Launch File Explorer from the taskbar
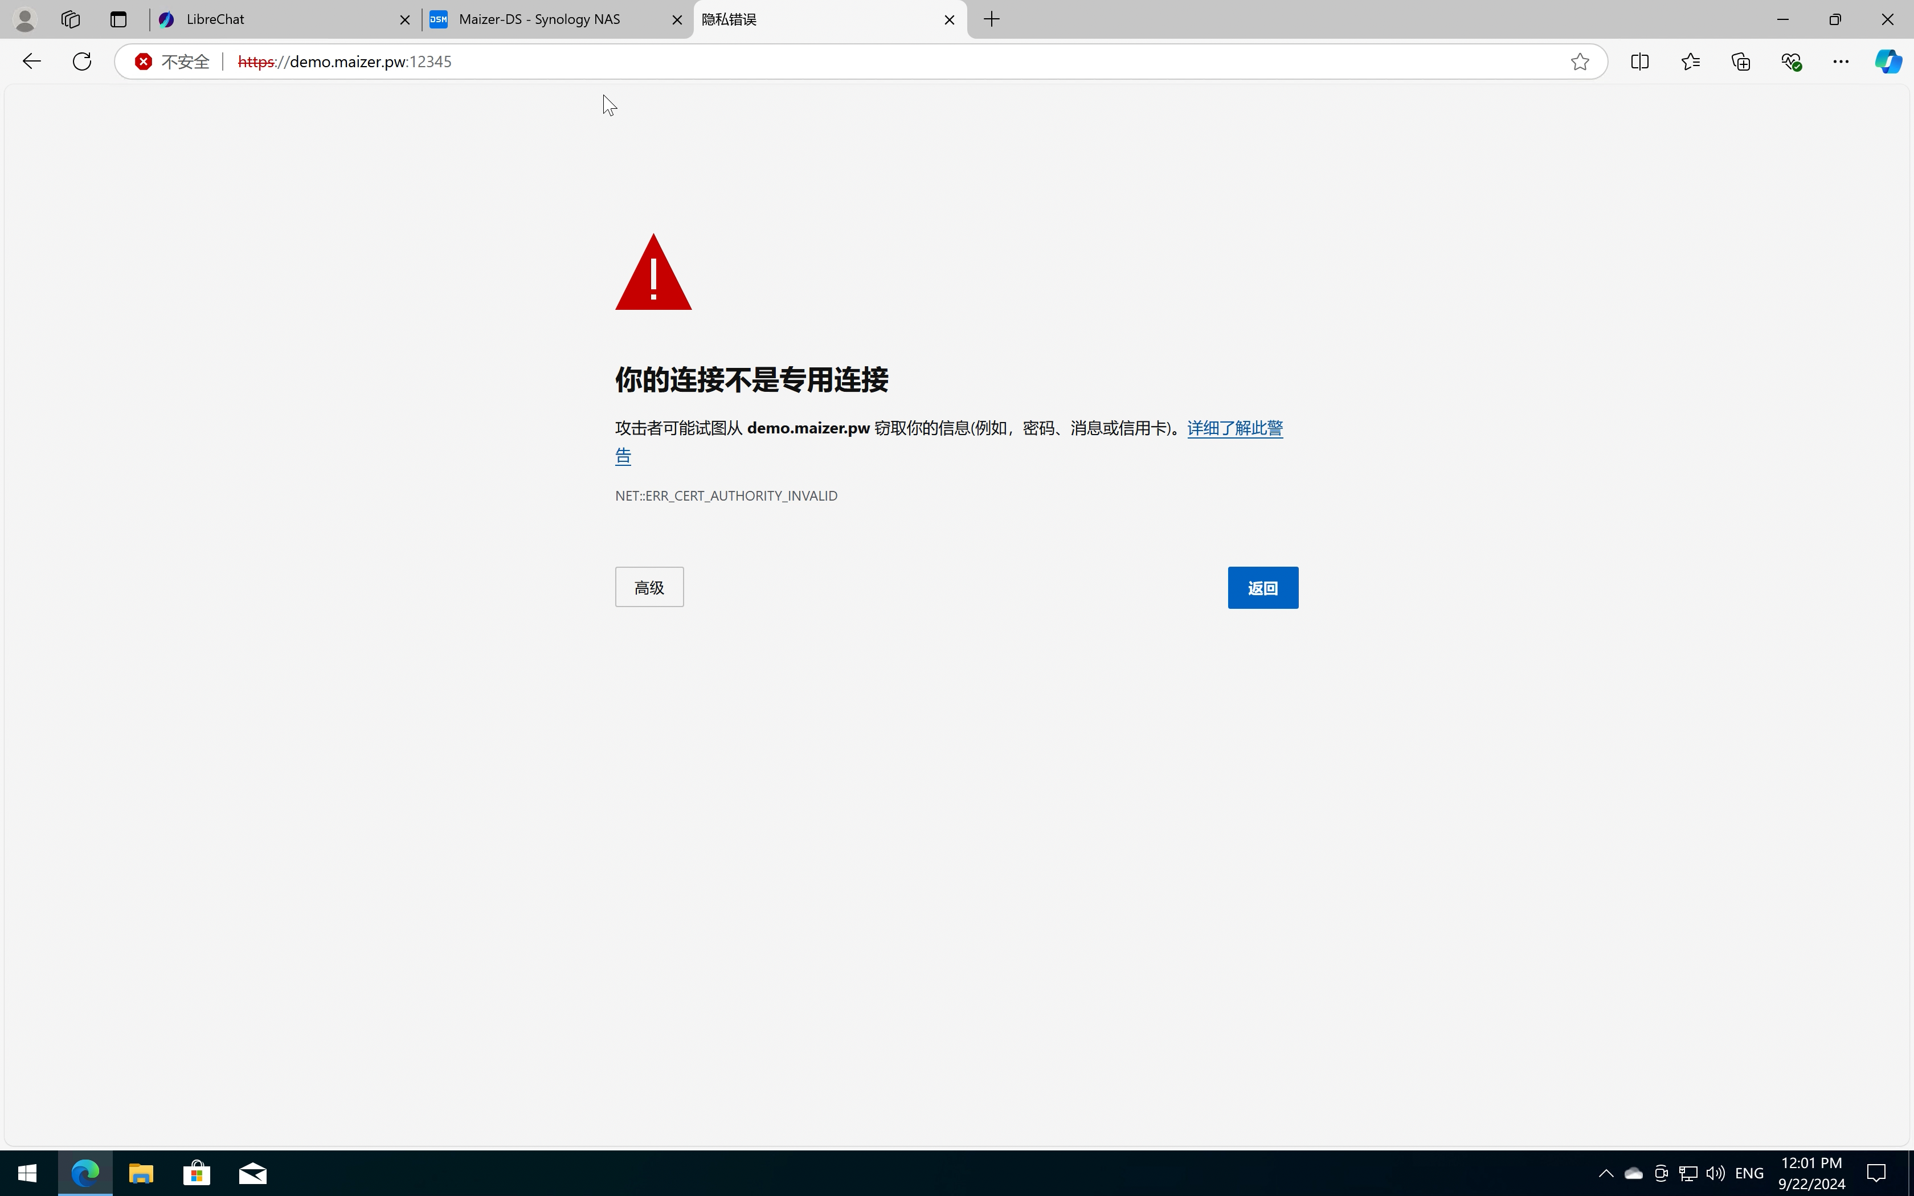 coord(141,1173)
